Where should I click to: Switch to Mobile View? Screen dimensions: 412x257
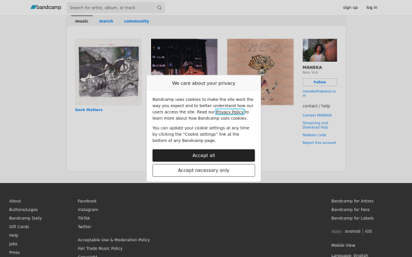343,245
